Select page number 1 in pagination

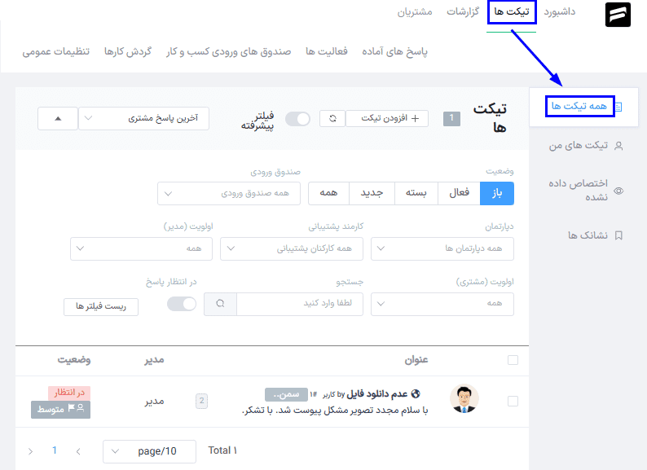tap(55, 450)
